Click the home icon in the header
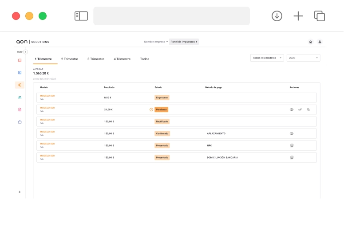 311,42
